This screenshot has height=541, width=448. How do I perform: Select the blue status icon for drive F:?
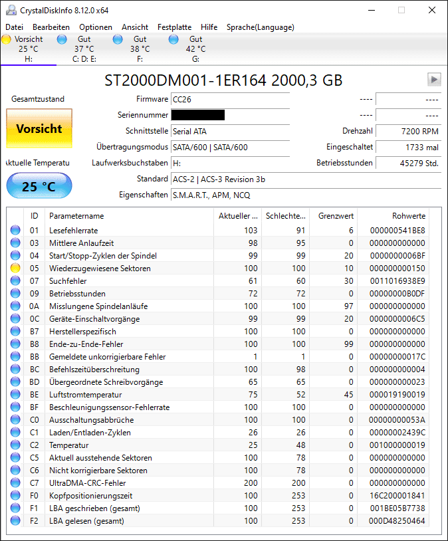click(x=118, y=39)
